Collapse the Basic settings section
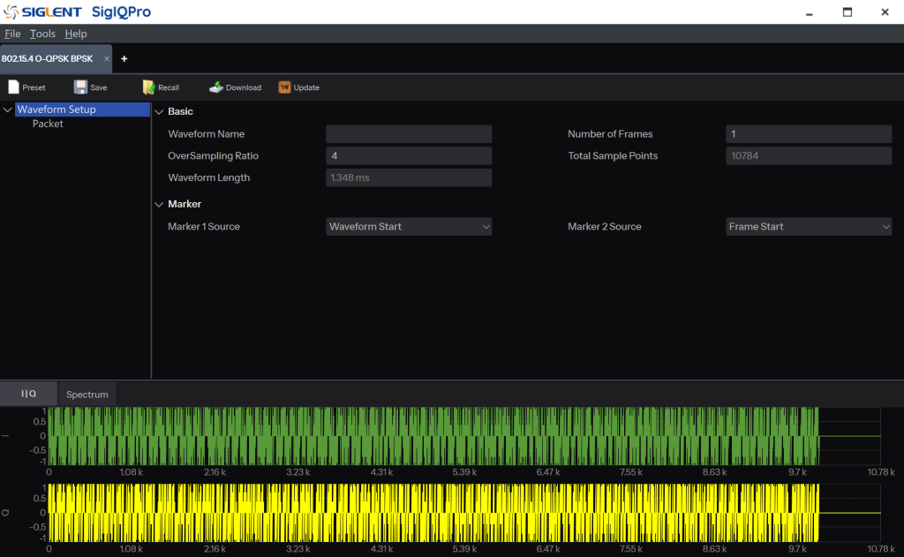The image size is (904, 557). (x=160, y=111)
